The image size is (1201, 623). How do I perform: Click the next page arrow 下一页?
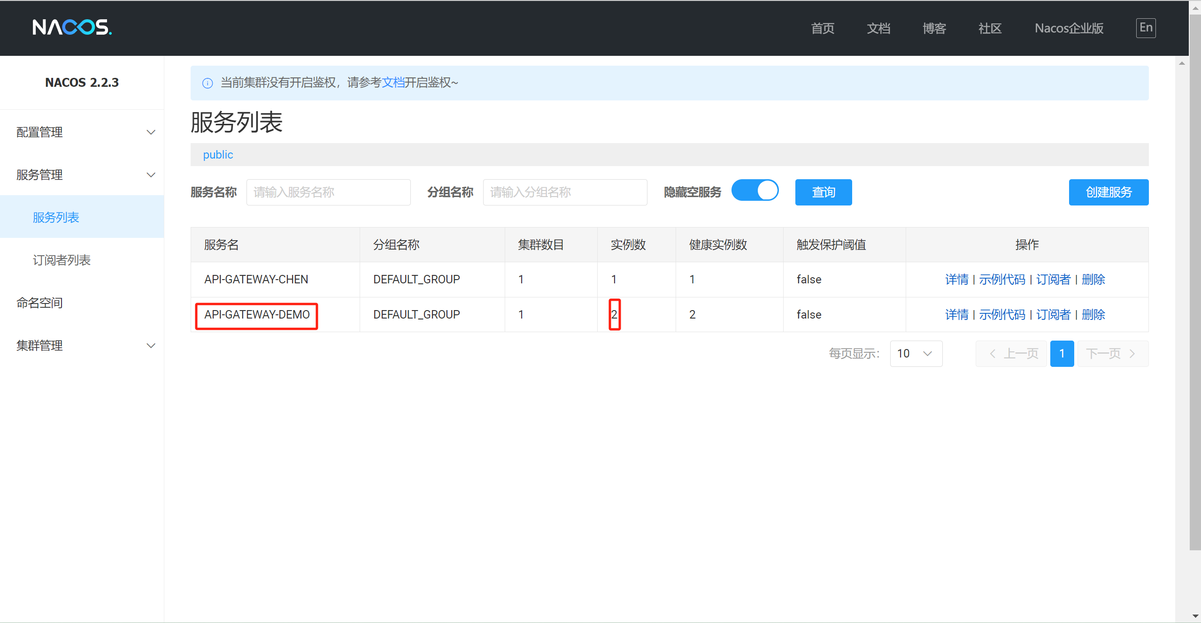(x=1112, y=354)
